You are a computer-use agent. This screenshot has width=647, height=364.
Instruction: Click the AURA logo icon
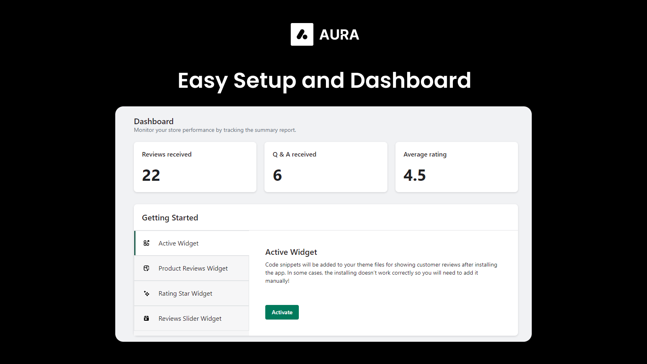302,34
